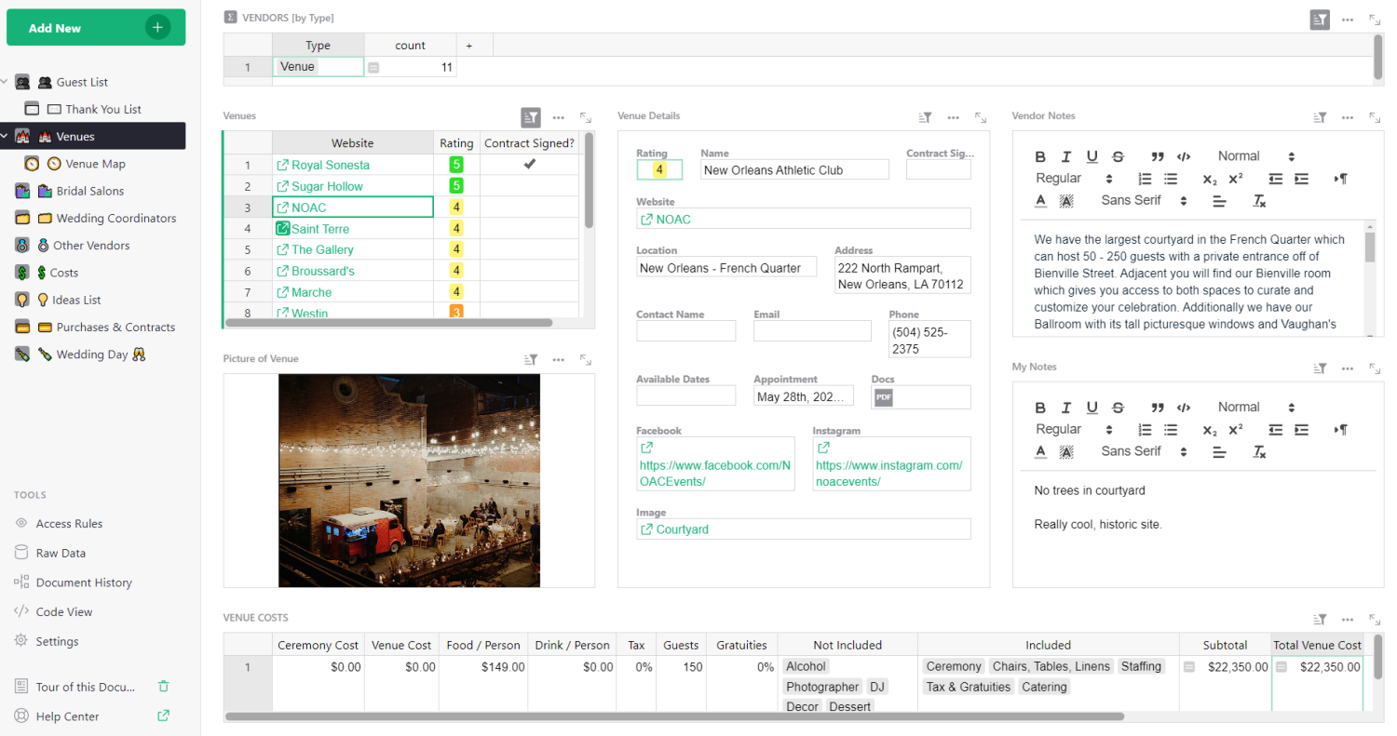Apply Strikethrough in Vendor Notes toolbar
Viewport: 1397px width, 736px height.
click(1119, 156)
